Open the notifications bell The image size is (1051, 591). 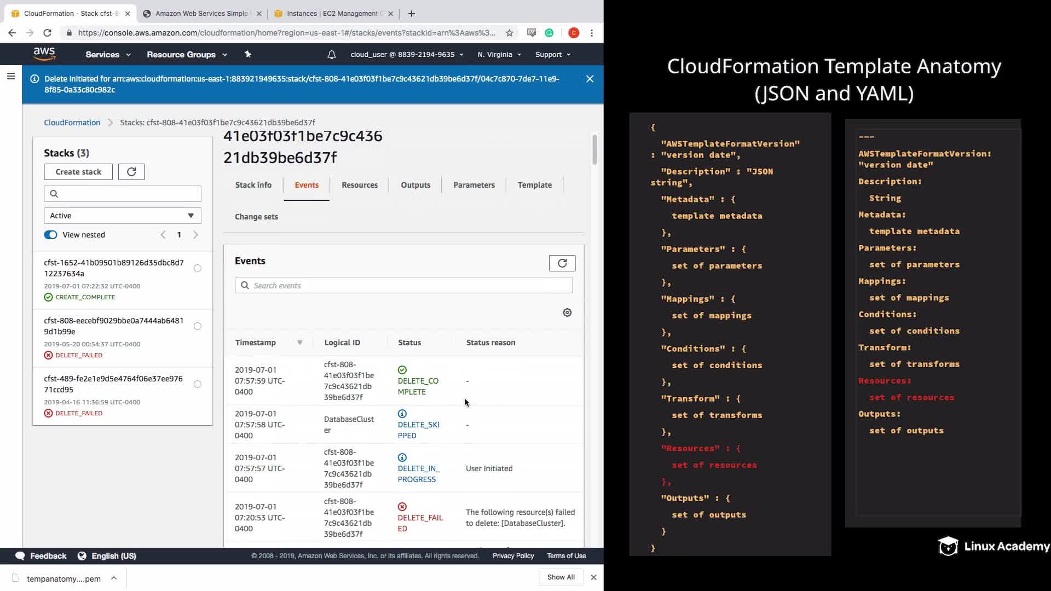click(331, 55)
